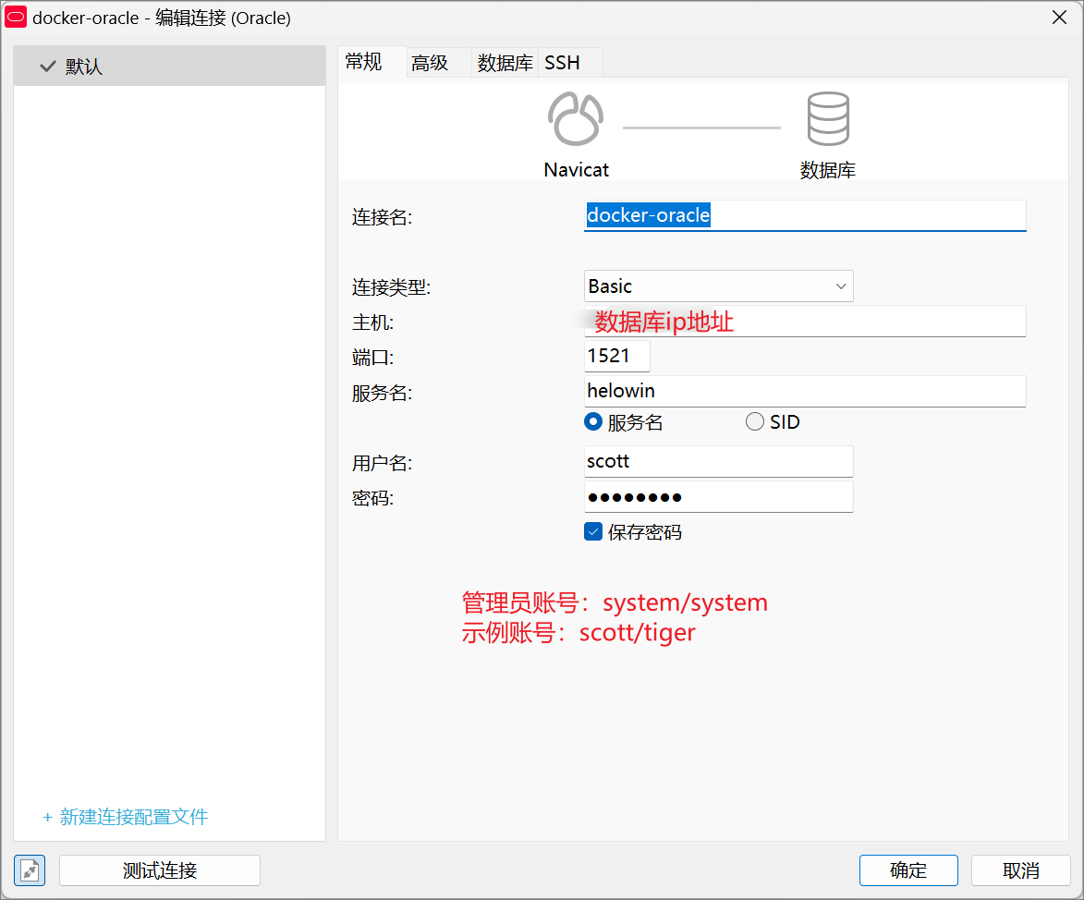The image size is (1084, 900).
Task: Click the Navicat logo icon
Action: point(575,119)
